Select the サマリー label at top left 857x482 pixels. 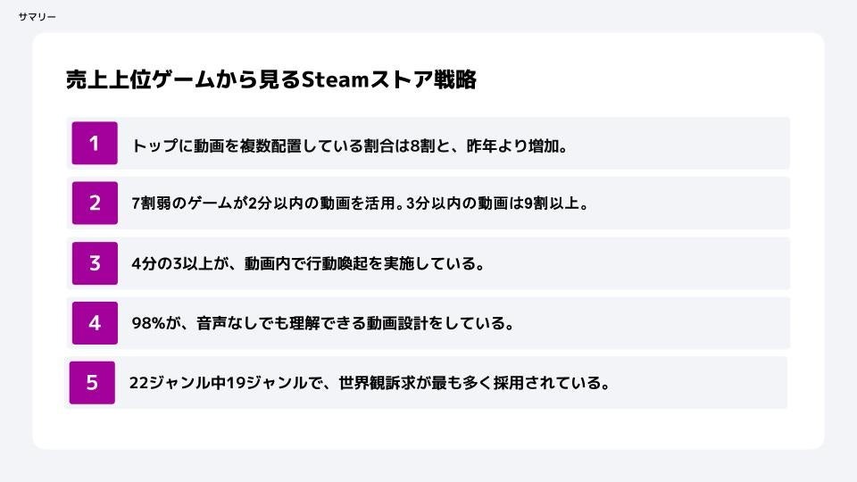pyautogui.click(x=37, y=17)
